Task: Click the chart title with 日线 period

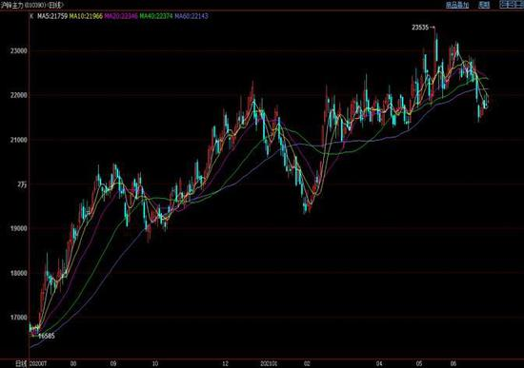Action: pyautogui.click(x=31, y=5)
